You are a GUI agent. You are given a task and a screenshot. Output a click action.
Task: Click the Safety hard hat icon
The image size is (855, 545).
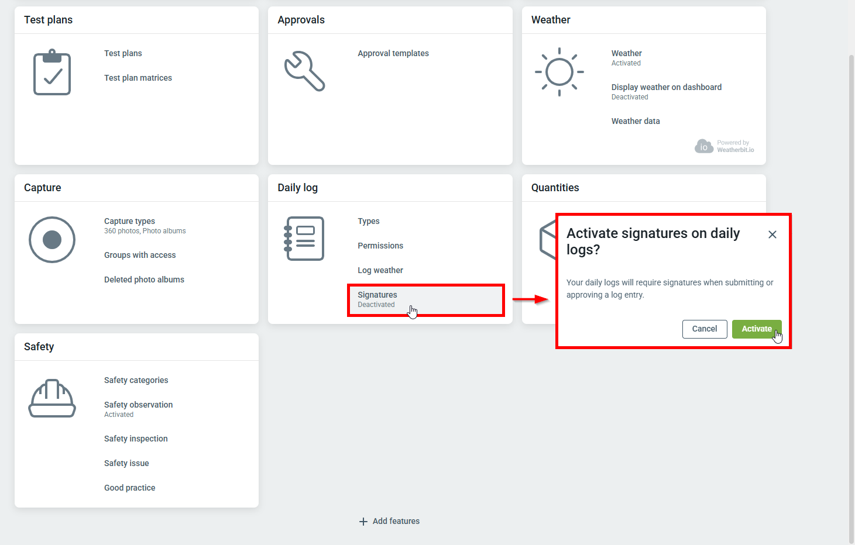[52, 398]
